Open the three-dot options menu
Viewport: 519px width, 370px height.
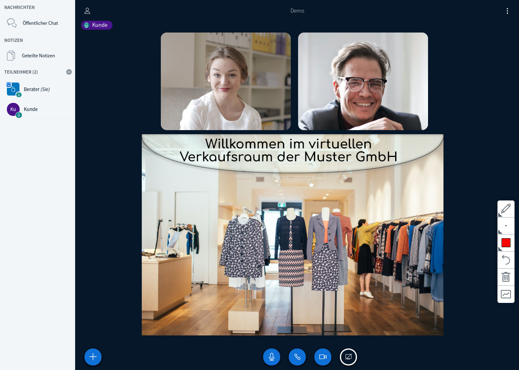(507, 11)
